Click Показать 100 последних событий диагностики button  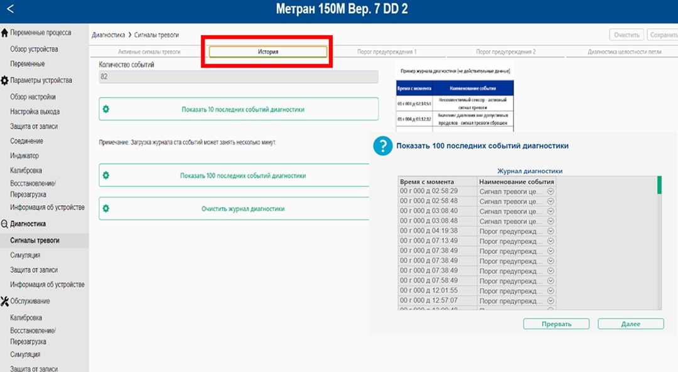coord(234,176)
